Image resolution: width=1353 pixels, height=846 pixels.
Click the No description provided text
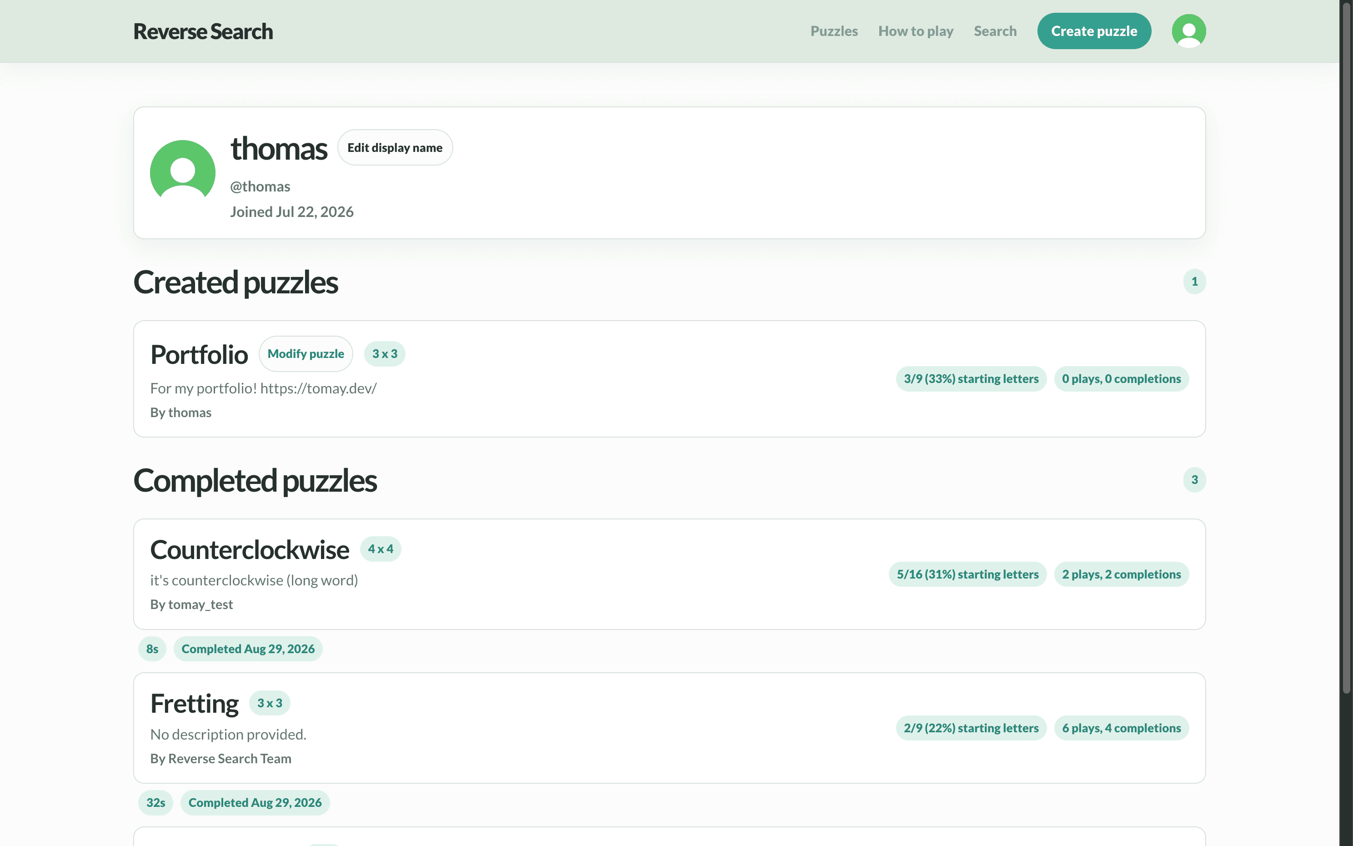click(x=228, y=734)
